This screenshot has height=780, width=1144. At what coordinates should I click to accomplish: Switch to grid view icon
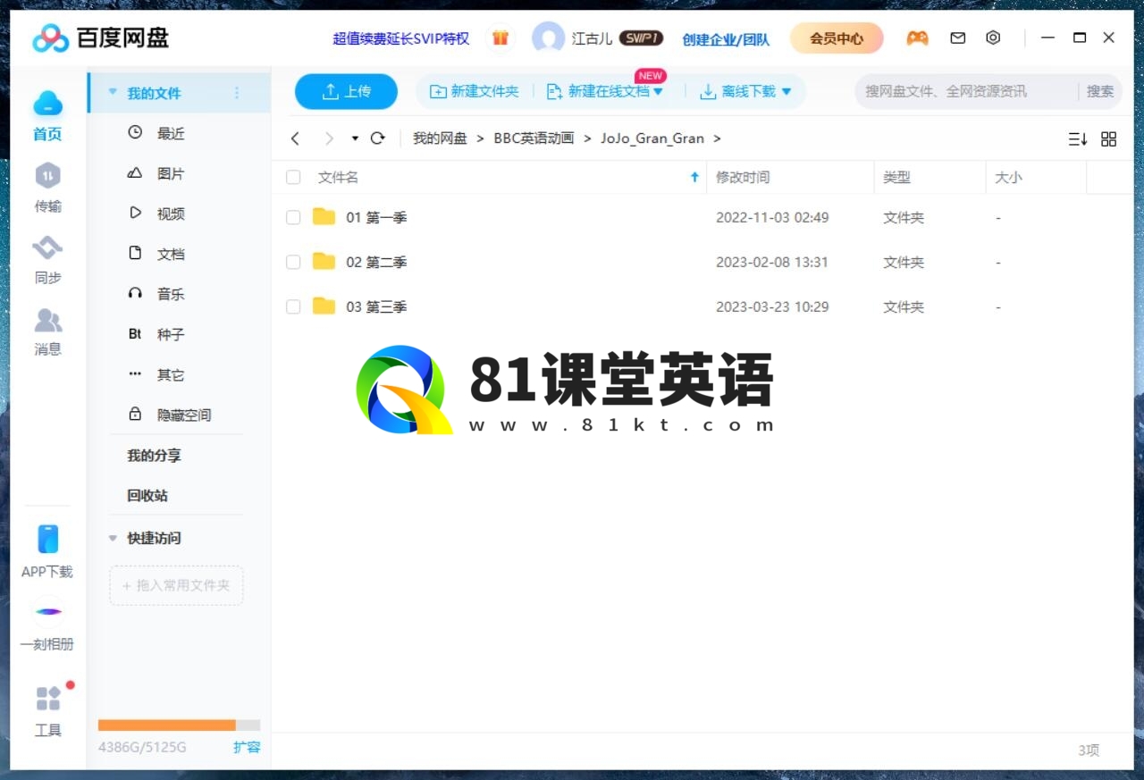click(1108, 138)
